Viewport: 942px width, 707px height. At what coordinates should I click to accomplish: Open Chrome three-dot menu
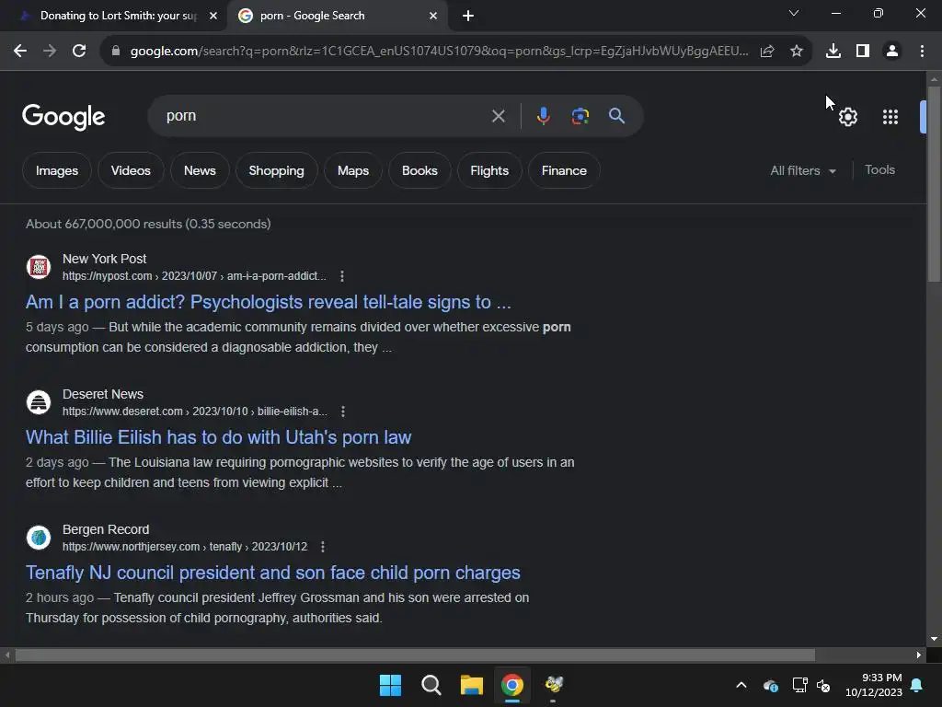[922, 52]
